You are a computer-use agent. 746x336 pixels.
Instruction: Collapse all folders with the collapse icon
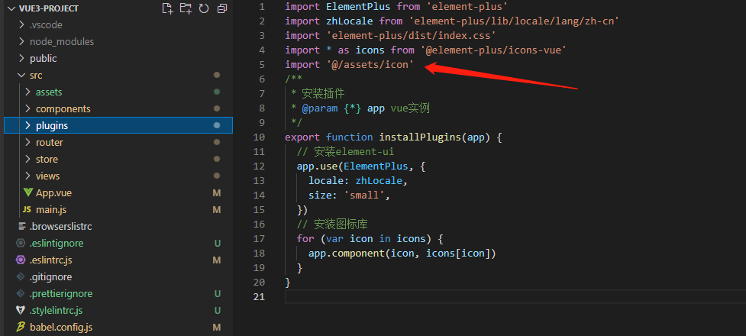[221, 8]
